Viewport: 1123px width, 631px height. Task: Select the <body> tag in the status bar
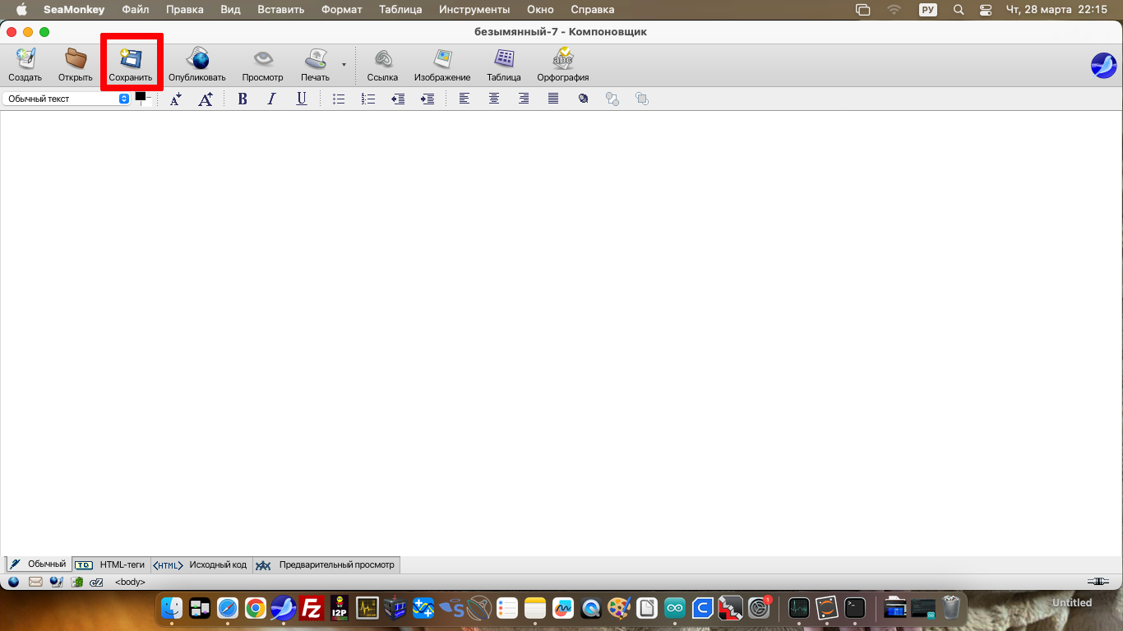pos(130,582)
